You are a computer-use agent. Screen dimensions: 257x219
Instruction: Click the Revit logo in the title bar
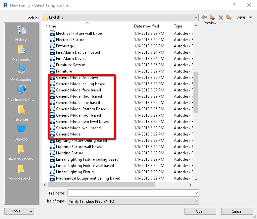click(6, 5)
